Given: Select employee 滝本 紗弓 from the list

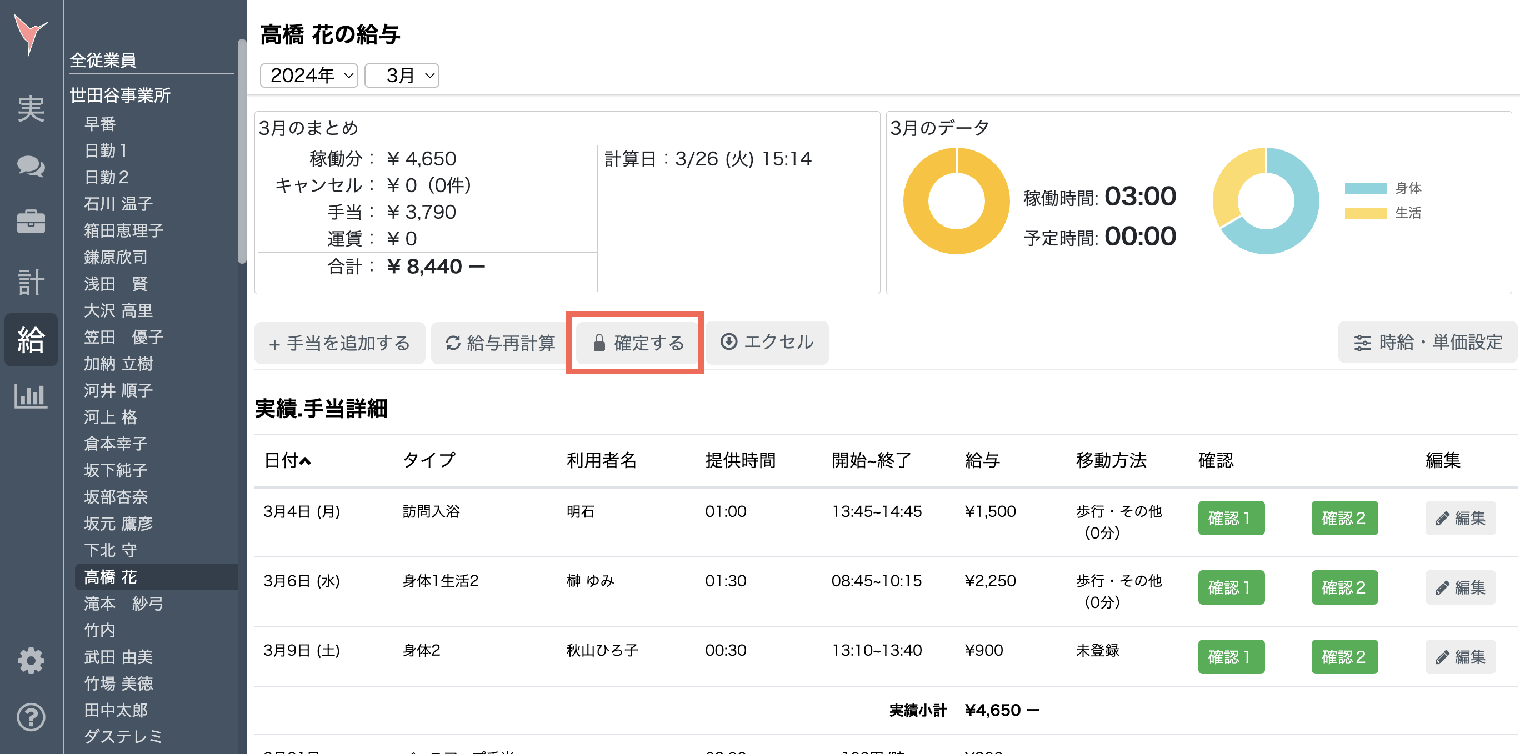Looking at the screenshot, I should pos(121,604).
